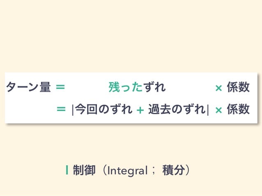Select the 過去のずれ text
The width and height of the screenshot is (262, 196).
tap(177, 109)
